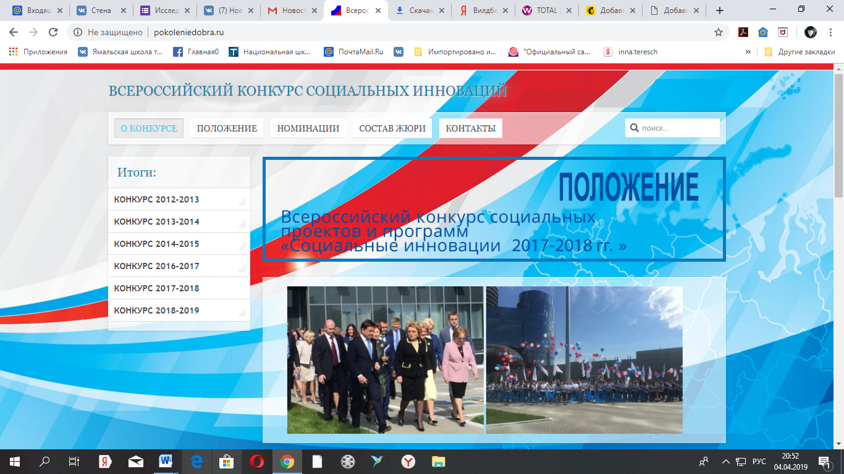The height and width of the screenshot is (474, 844).
Task: Open the Chrome three-dot menu
Action: point(832,33)
